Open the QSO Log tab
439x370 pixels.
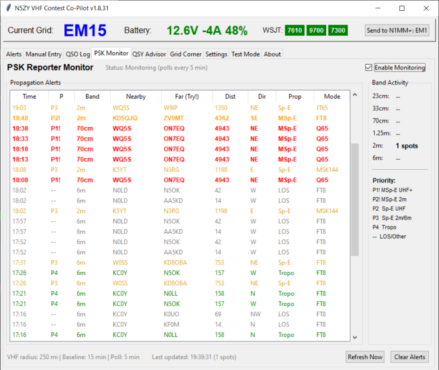[x=78, y=54]
